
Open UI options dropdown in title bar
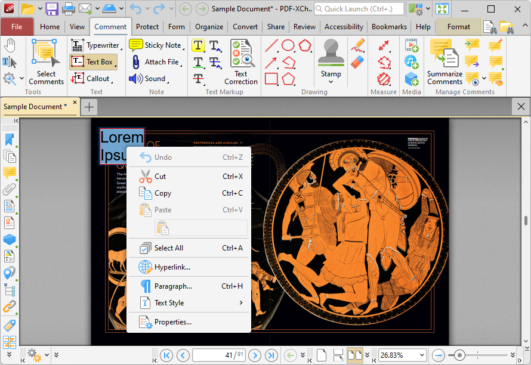[x=428, y=9]
